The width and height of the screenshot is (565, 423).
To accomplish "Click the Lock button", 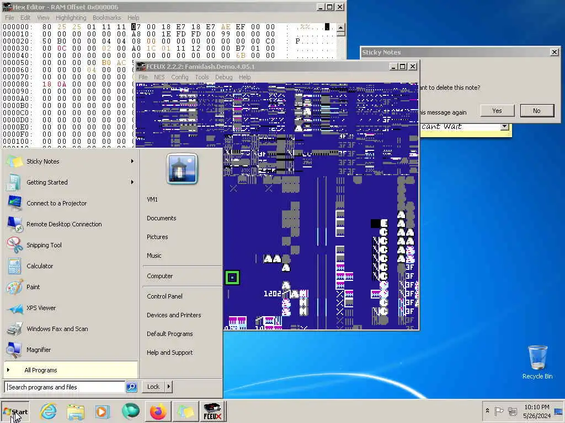I will point(153,387).
